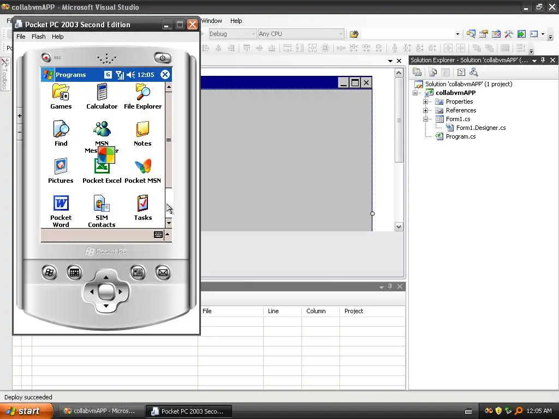Open the Games folder on Pocket PC
559x419 pixels.
61,96
